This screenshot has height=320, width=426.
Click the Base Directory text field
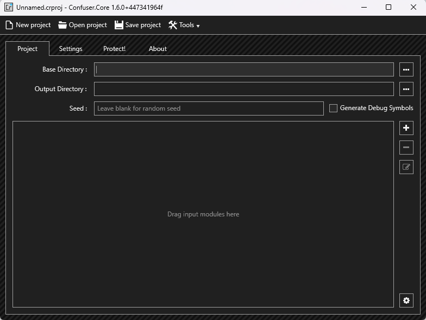coord(243,69)
